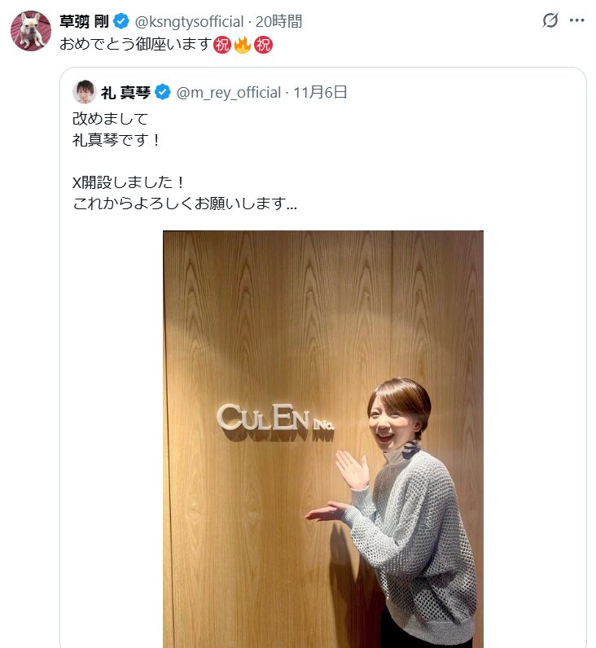Open the 礼 真琴 avatar in quoted post
The width and height of the screenshot is (596, 648).
pyautogui.click(x=85, y=92)
